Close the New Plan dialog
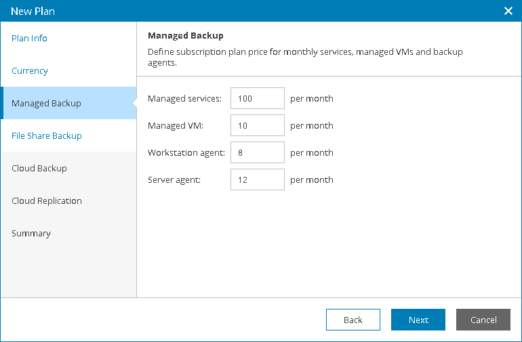 click(508, 11)
